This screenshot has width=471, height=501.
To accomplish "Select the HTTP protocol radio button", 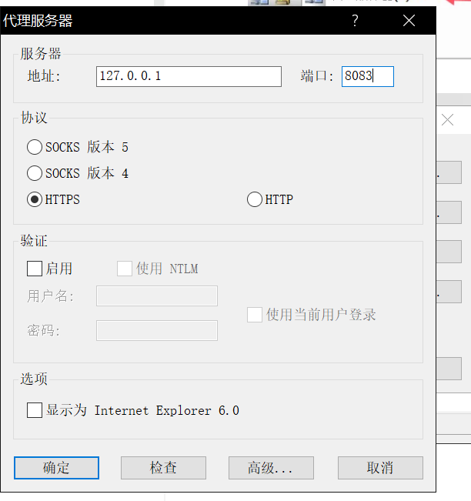I will (x=255, y=199).
